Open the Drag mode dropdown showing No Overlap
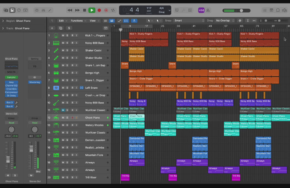290x188 pixels. 225,21
